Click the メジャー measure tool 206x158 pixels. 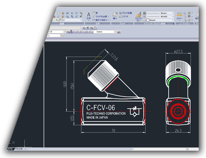click(179, 16)
